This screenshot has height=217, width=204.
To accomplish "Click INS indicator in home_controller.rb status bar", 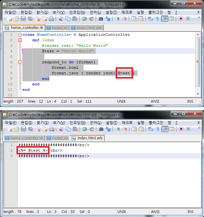I will tap(190, 101).
